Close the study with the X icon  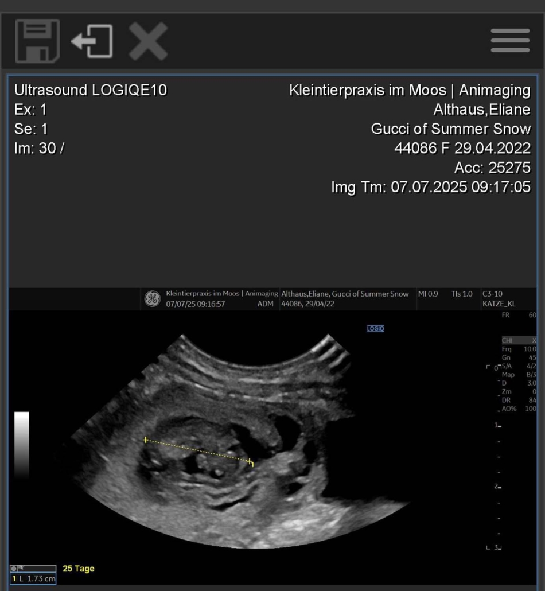coord(148,41)
